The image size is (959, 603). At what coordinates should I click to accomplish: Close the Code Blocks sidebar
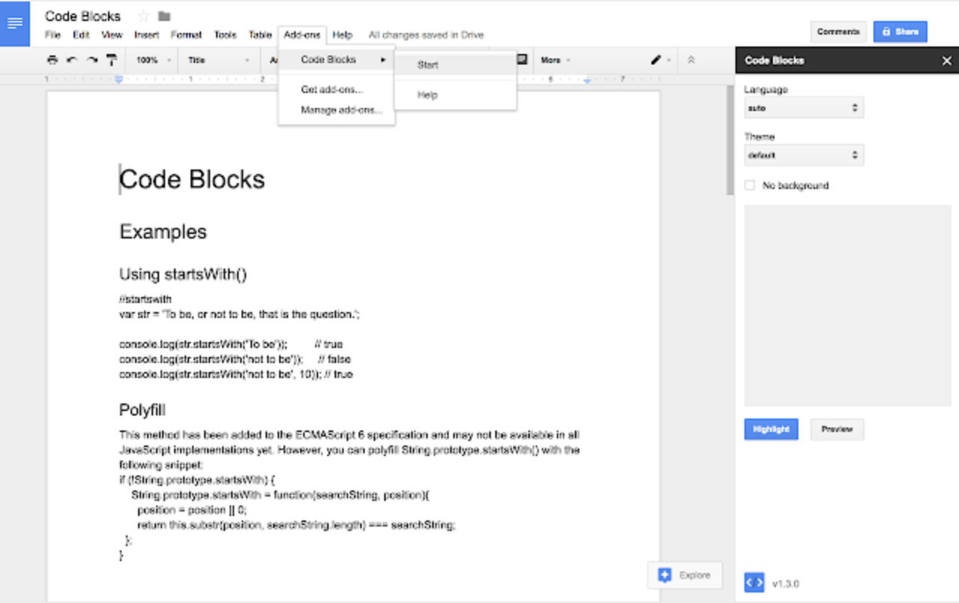click(946, 61)
